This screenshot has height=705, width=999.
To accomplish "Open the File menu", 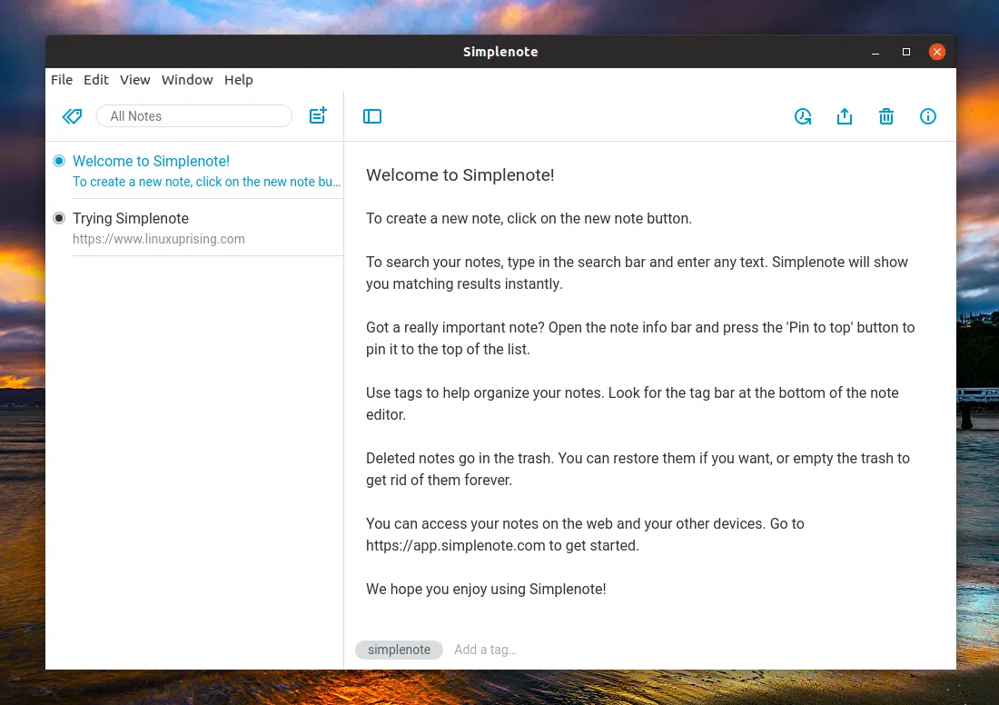I will [62, 80].
